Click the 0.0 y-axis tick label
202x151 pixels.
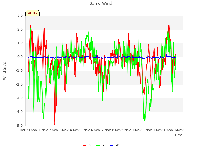click(x=20, y=57)
